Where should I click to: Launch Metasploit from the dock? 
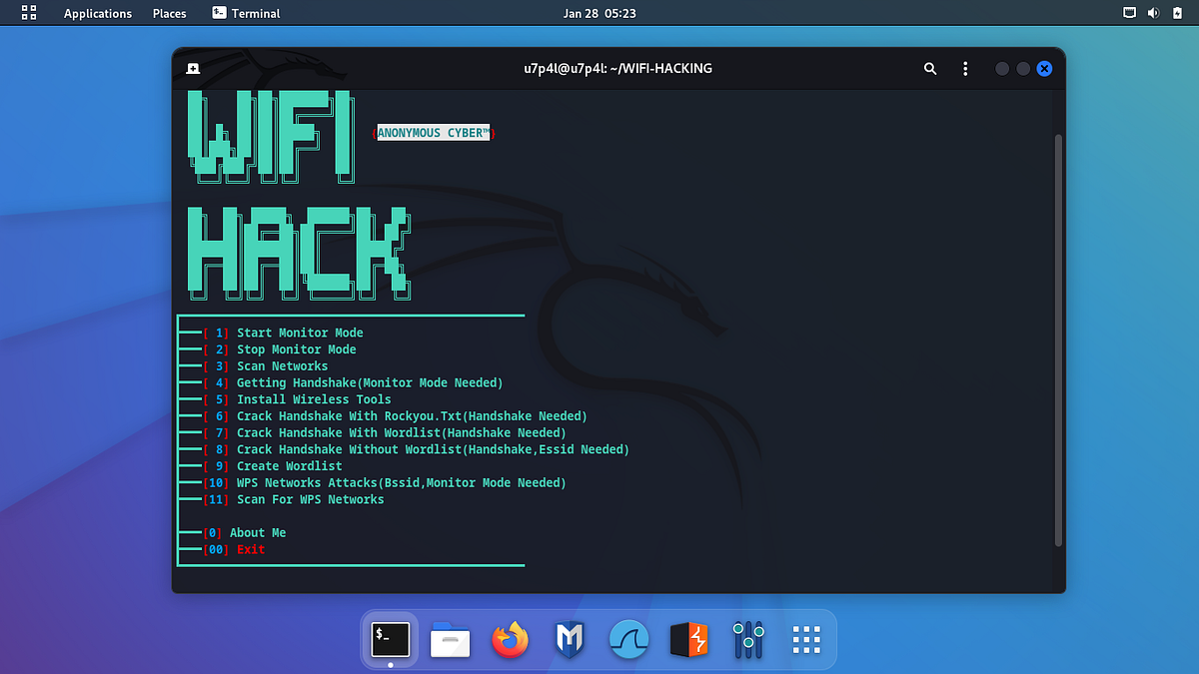[x=569, y=640]
